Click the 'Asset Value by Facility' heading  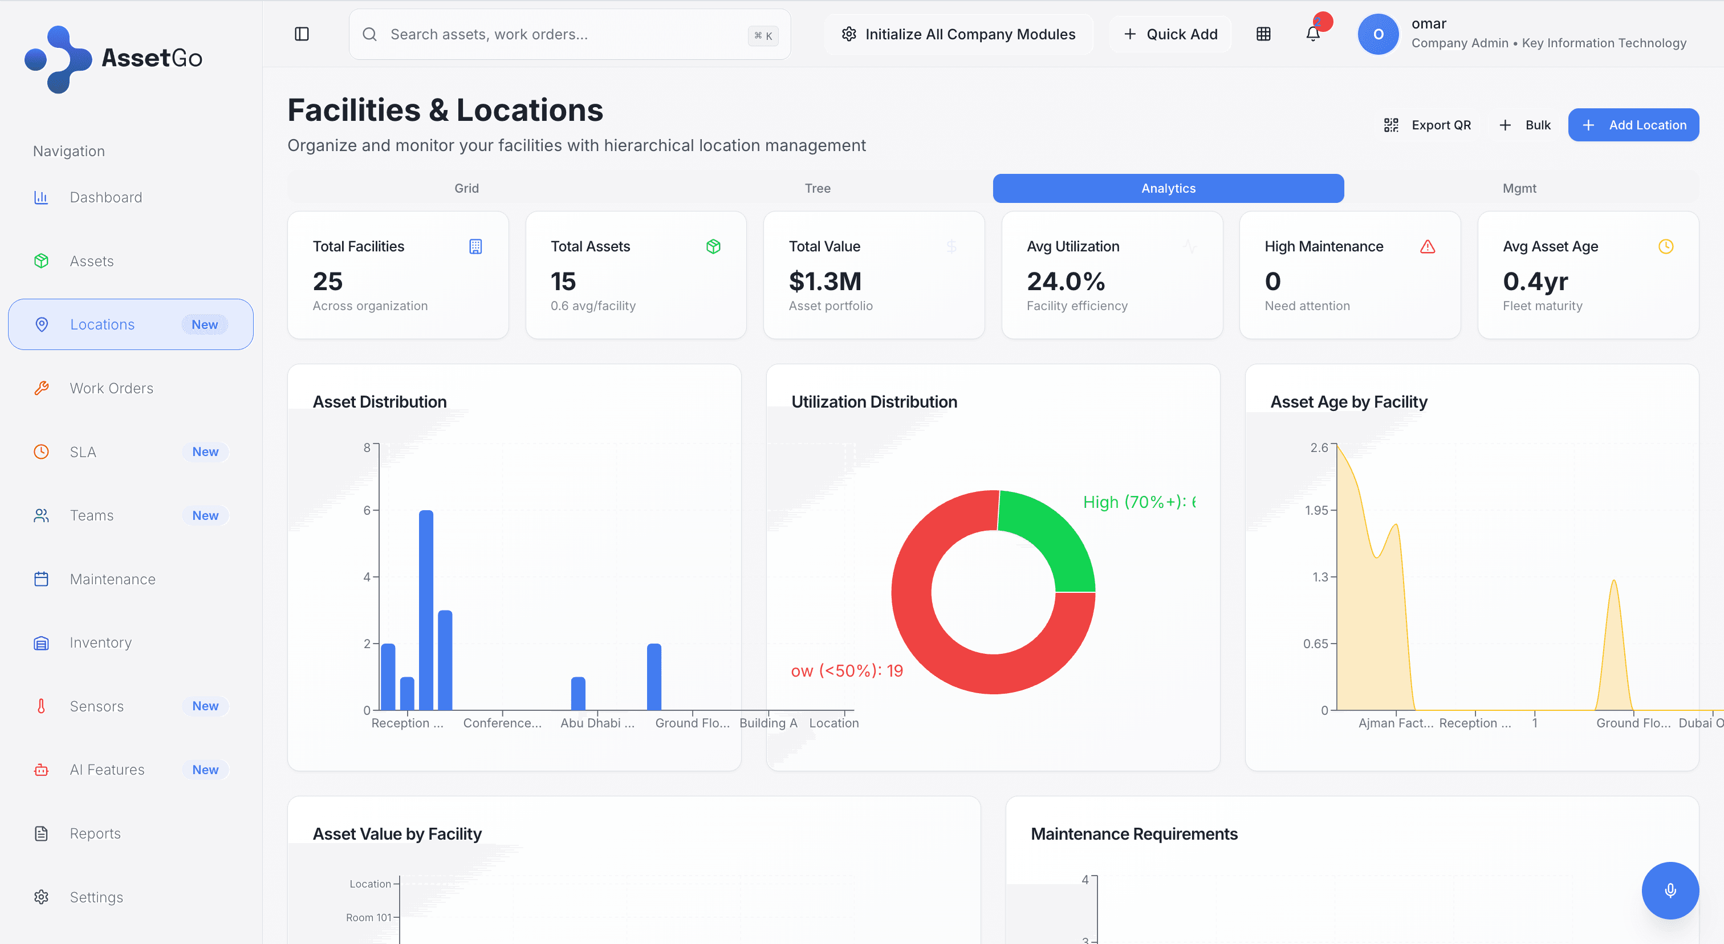(397, 835)
